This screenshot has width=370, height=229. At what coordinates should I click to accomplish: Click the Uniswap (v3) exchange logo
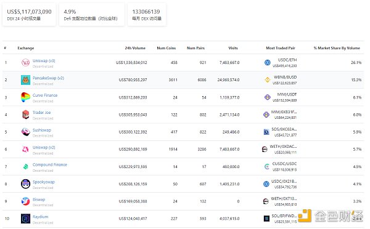point(25,63)
